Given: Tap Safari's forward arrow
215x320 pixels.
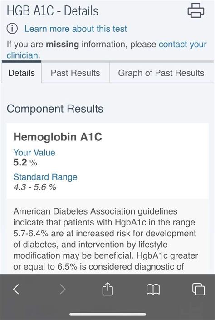Looking at the screenshot, I should click(x=63, y=289).
